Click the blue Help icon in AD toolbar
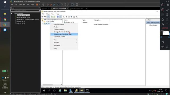 58,17
